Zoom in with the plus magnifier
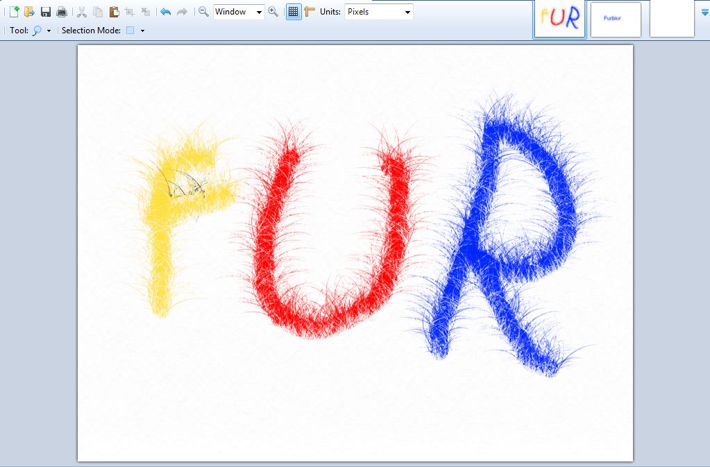Image resolution: width=710 pixels, height=467 pixels. click(x=273, y=12)
